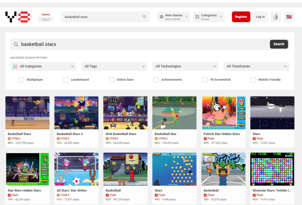Image resolution: width=302 pixels, height=205 pixels.
Task: Switch to the Games tab
Action: point(46,14)
